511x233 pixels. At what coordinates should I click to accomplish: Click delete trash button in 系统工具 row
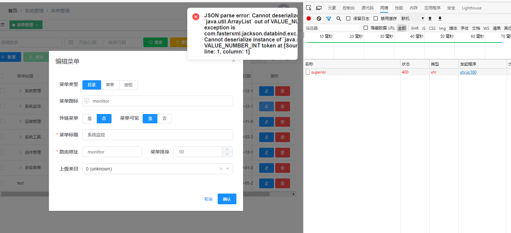[x=283, y=137]
